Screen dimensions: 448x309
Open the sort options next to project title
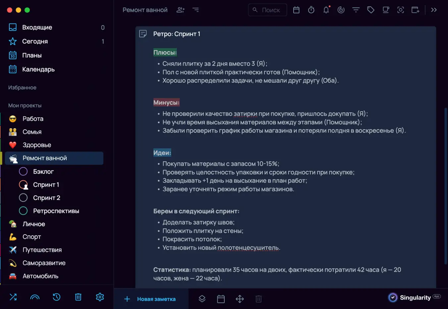196,10
